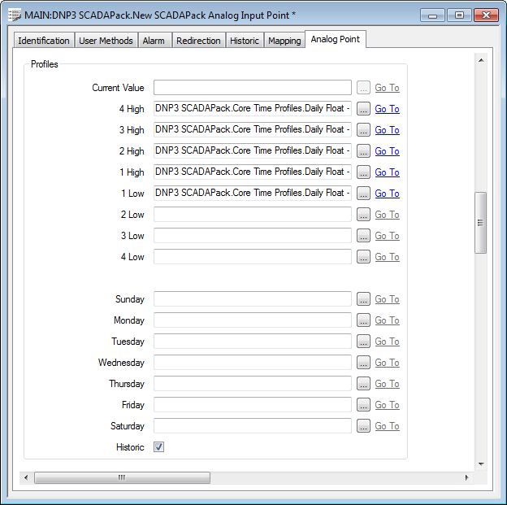Open the Redirection tab
The height and width of the screenshot is (505, 507).
198,41
